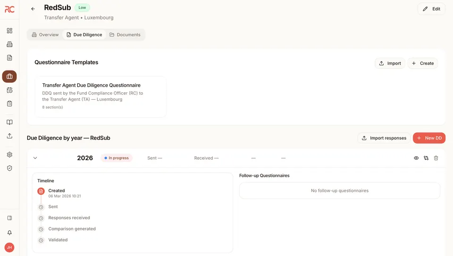
Task: Open notifications bell icon
Action: coord(9,232)
